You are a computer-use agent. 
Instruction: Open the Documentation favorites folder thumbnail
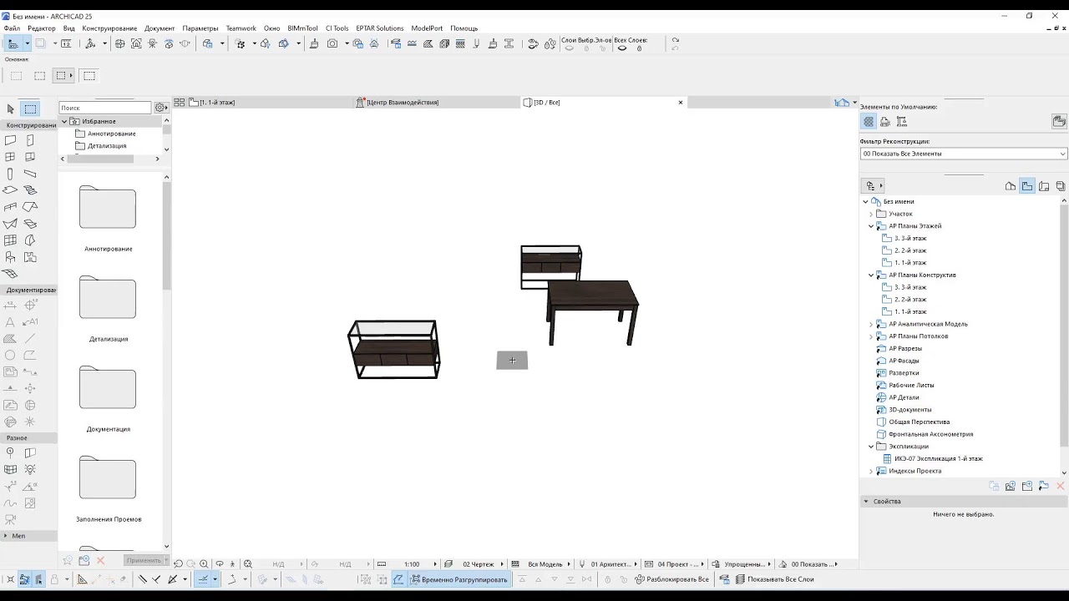pyautogui.click(x=108, y=388)
